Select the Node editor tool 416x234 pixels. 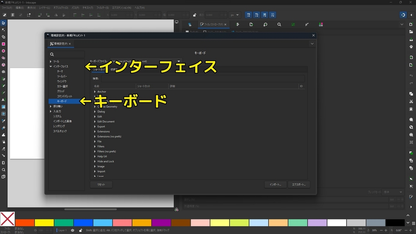(x=3, y=29)
